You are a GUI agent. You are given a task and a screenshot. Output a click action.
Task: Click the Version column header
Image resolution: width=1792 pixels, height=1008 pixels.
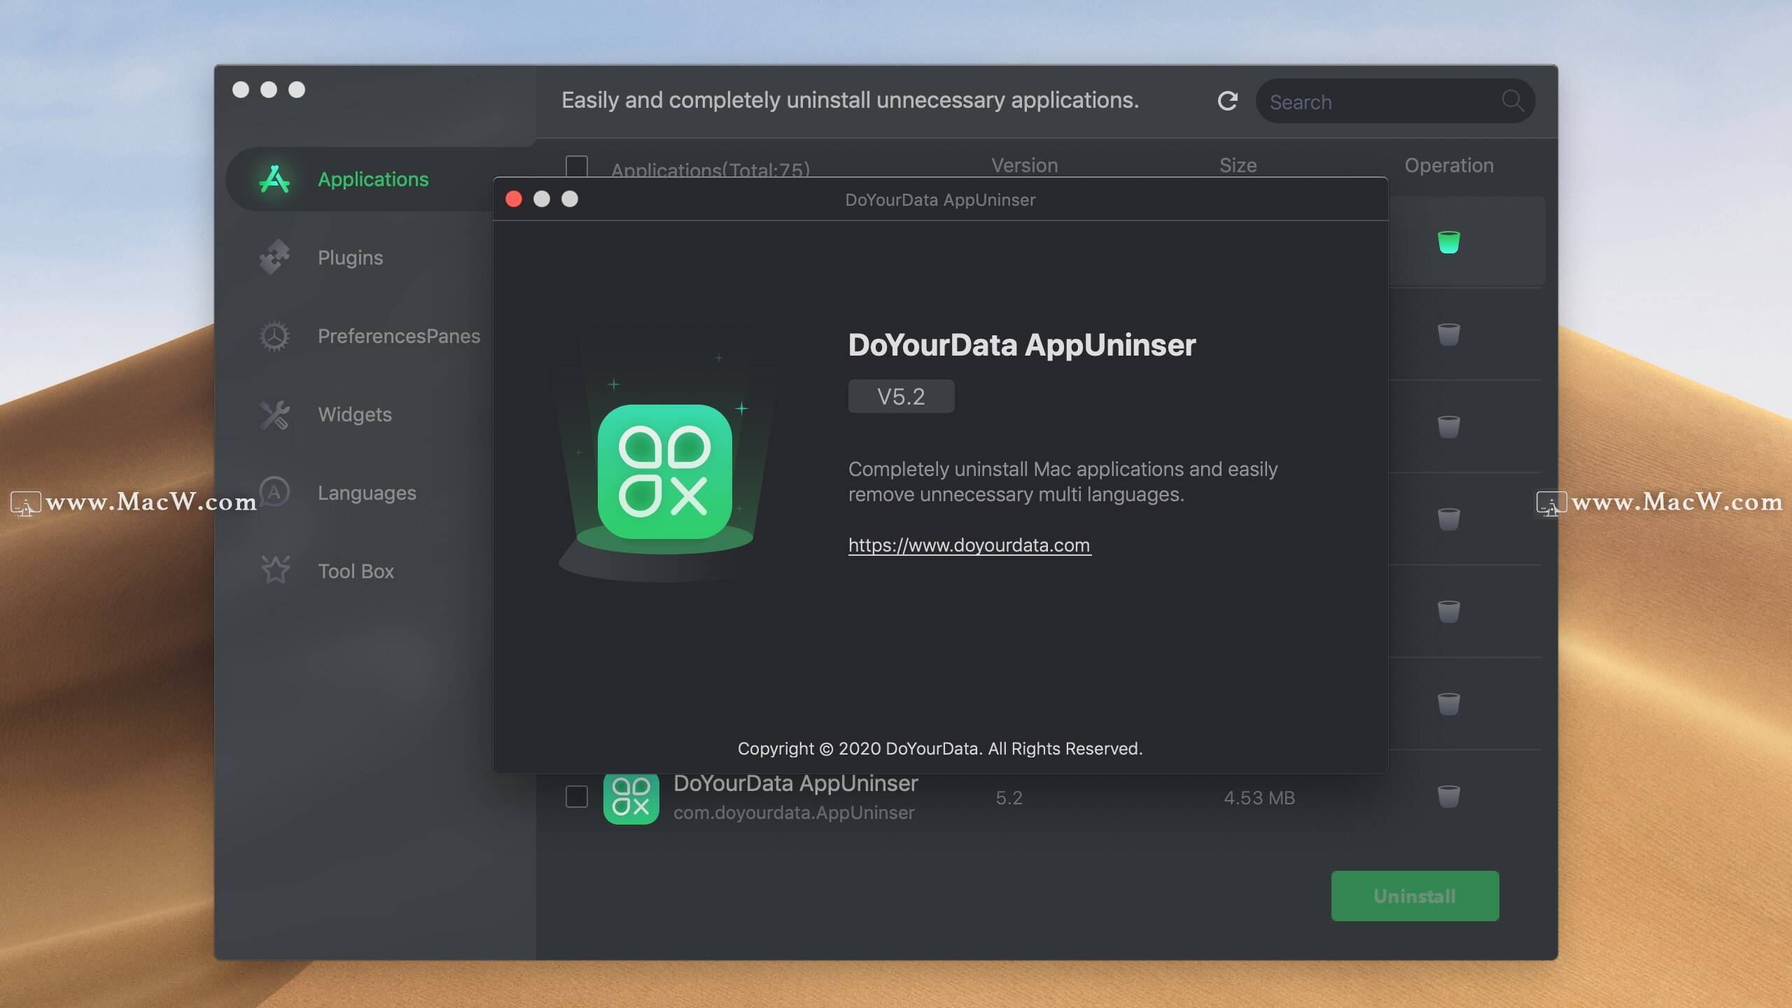(x=1024, y=165)
